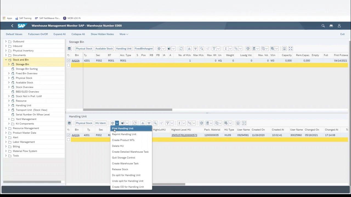
Task: Click the Sum total icon in Handling Unit toolbar
Action: (180, 123)
